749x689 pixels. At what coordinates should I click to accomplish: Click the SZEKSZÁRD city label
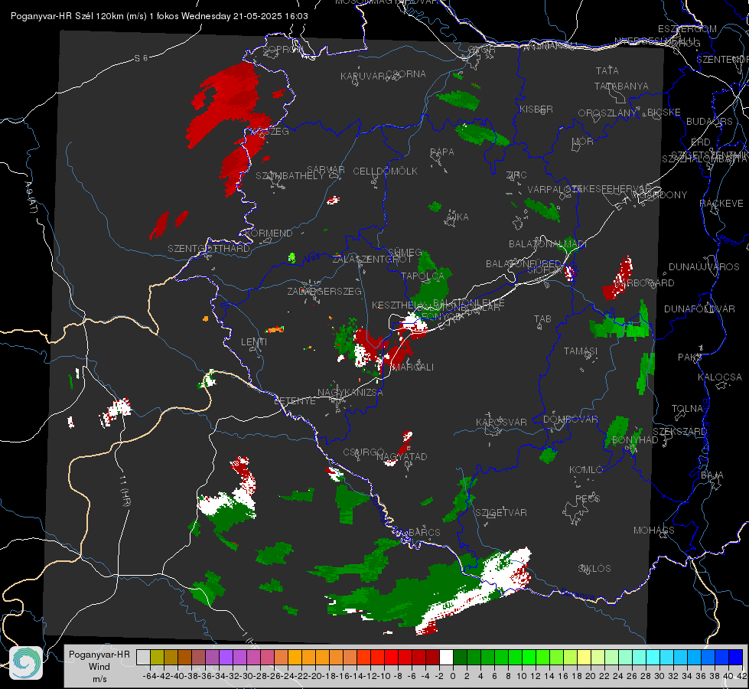(x=679, y=432)
